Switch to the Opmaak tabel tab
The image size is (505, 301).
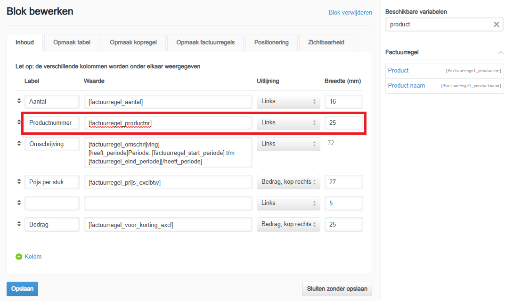[x=72, y=42]
